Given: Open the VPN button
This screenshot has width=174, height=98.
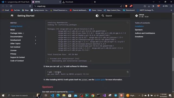Looking at the screenshot, I should coord(165,6).
